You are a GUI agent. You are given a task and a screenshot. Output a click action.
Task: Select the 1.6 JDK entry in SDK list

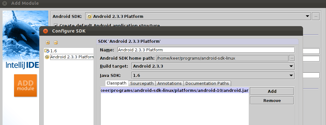click(x=69, y=51)
